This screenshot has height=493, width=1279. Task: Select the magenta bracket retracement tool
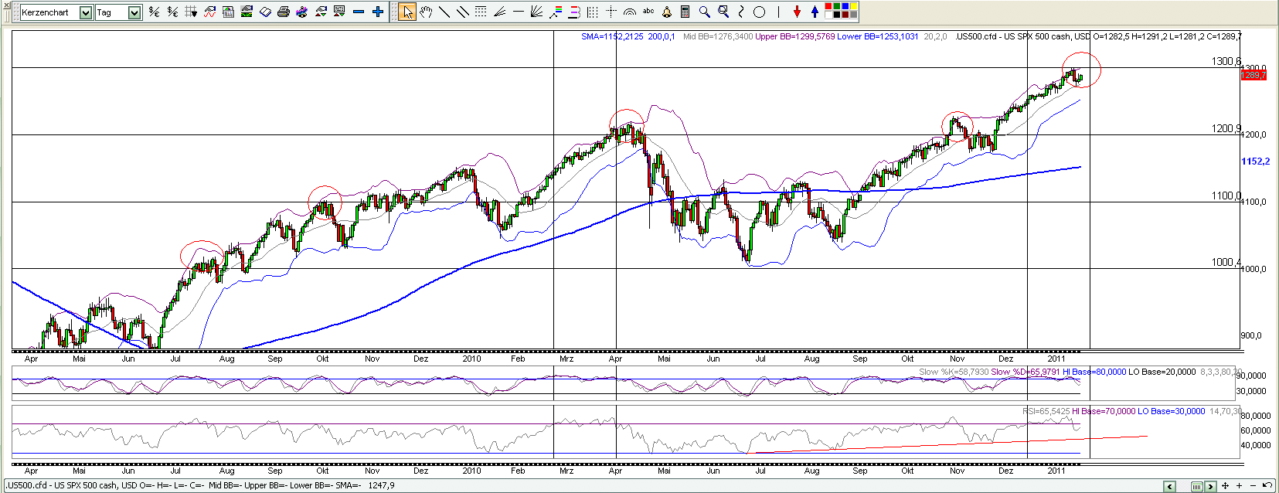click(574, 12)
